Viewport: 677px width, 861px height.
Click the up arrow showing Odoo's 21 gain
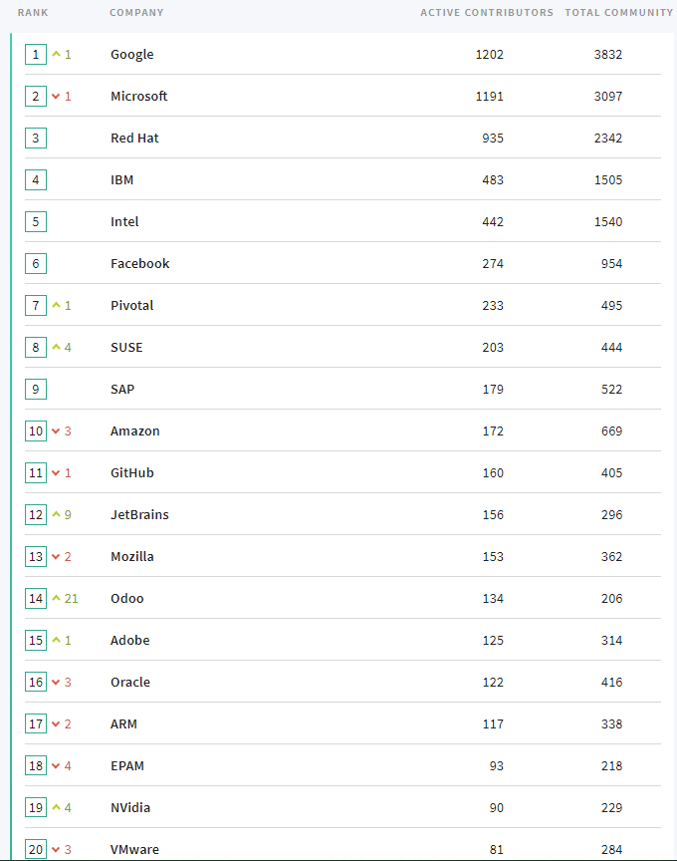pos(56,598)
